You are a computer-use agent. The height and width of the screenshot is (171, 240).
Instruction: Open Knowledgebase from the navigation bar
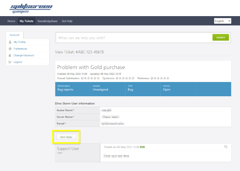[x=48, y=21]
